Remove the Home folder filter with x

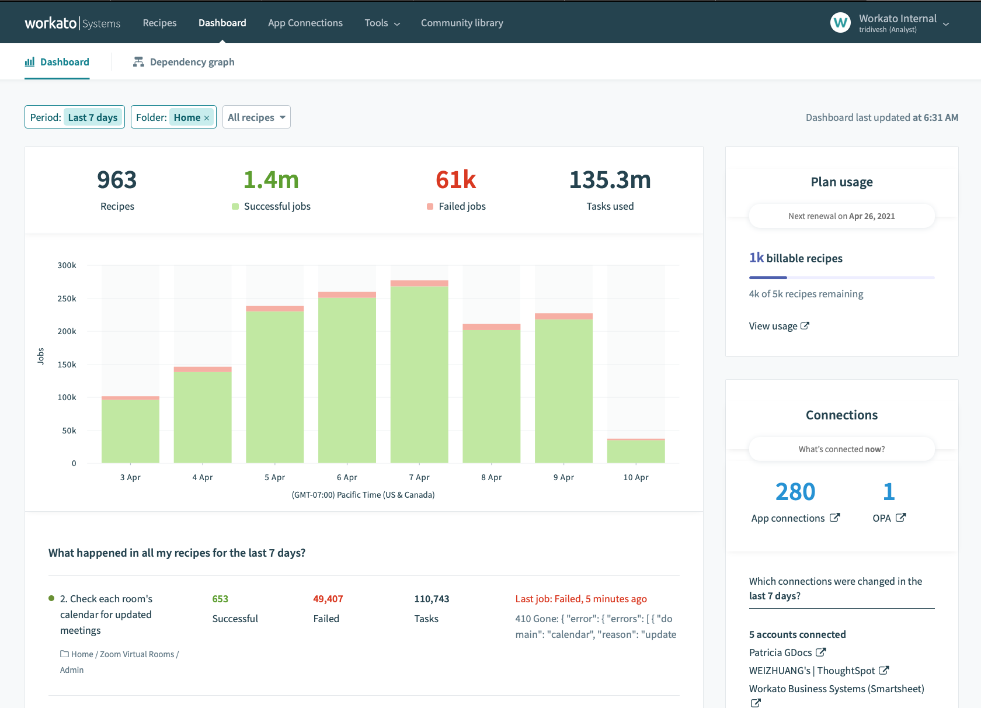pyautogui.click(x=206, y=118)
